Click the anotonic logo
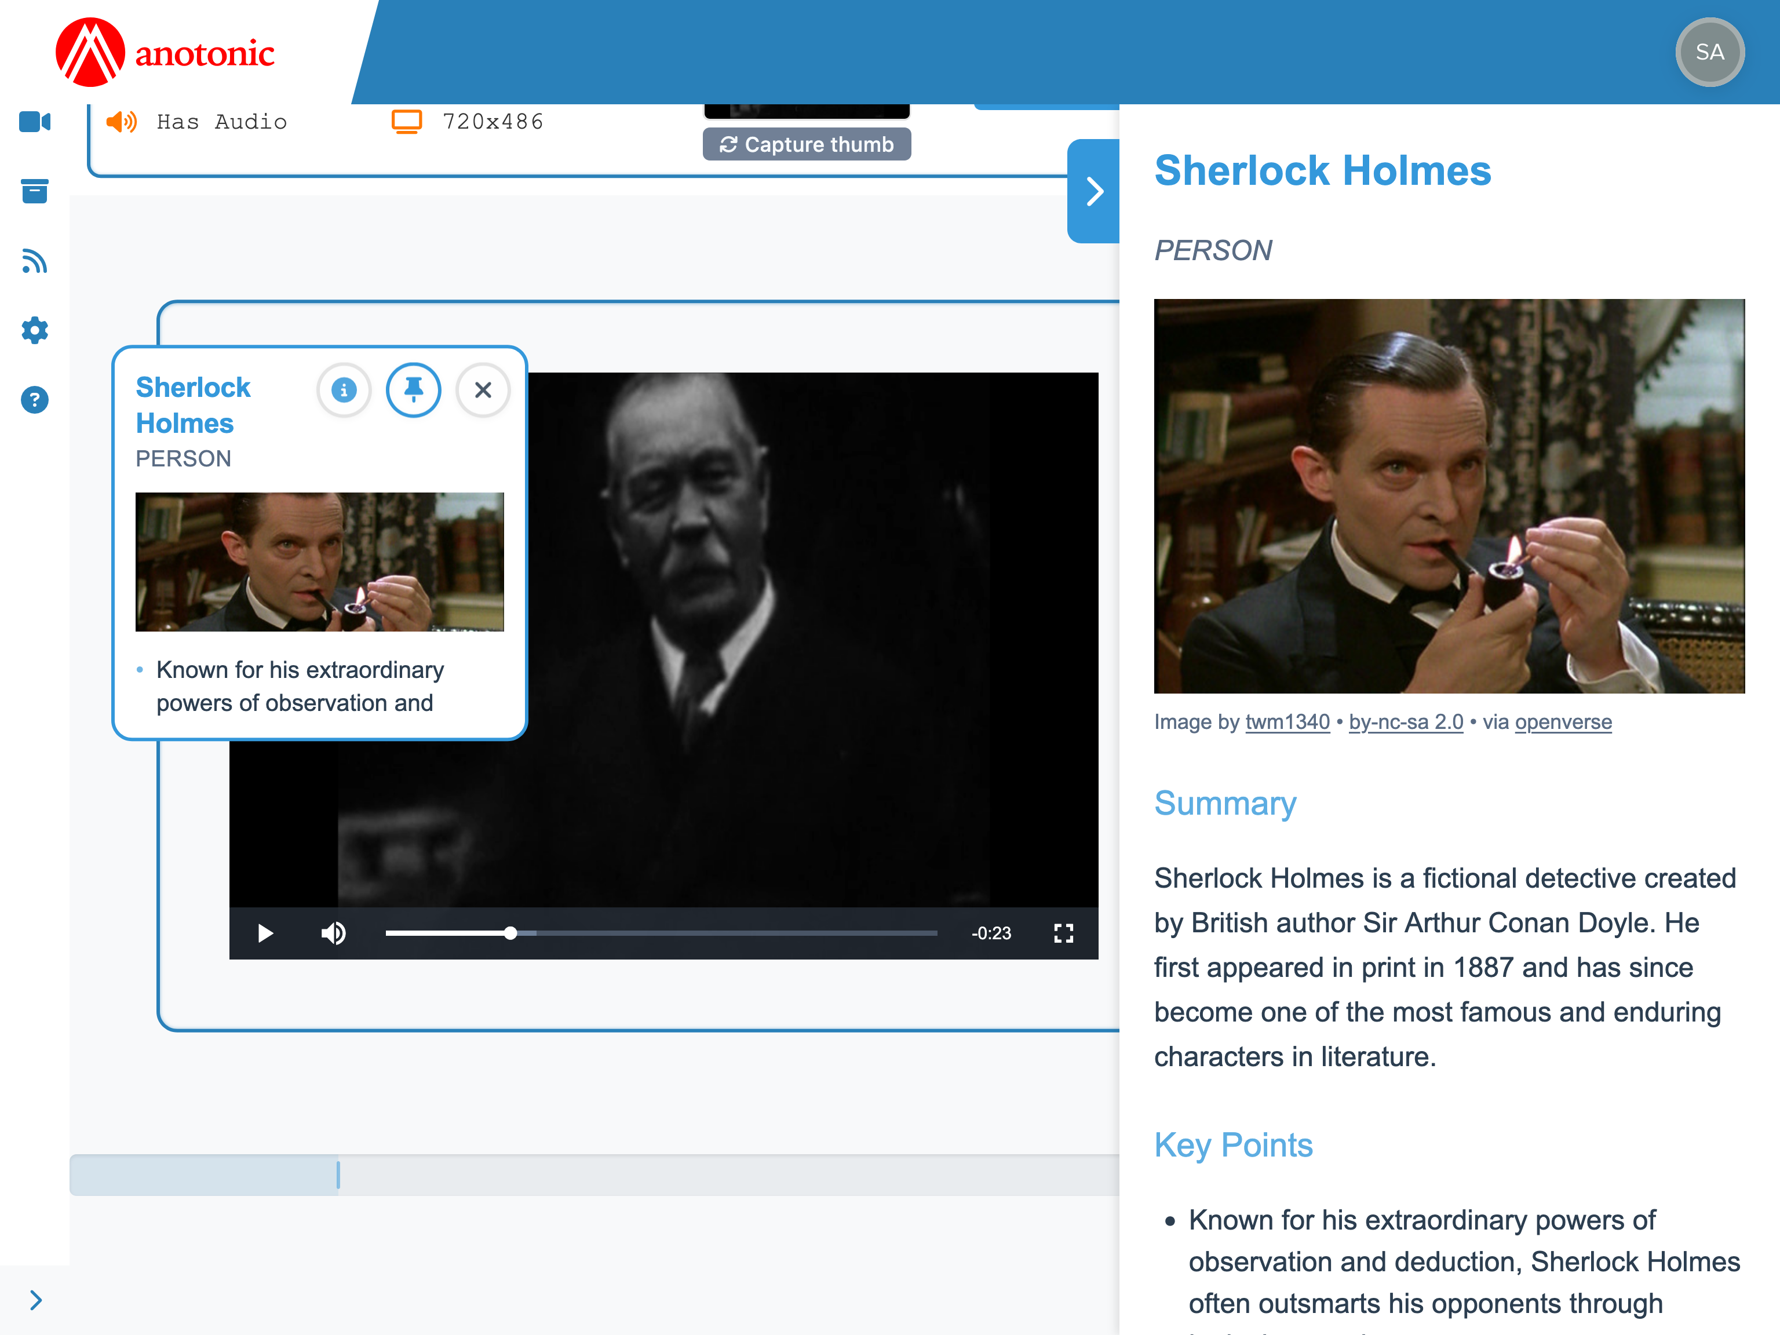The image size is (1780, 1335). point(165,52)
